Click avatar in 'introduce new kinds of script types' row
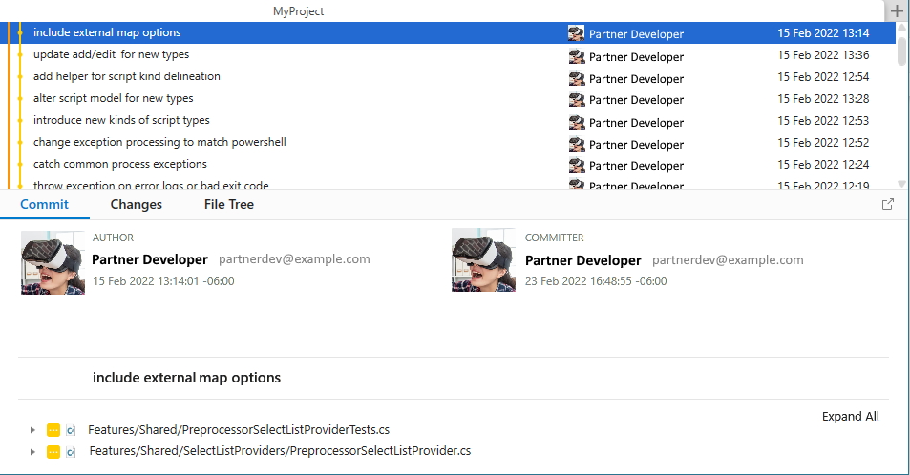The width and height of the screenshot is (910, 475). (577, 122)
